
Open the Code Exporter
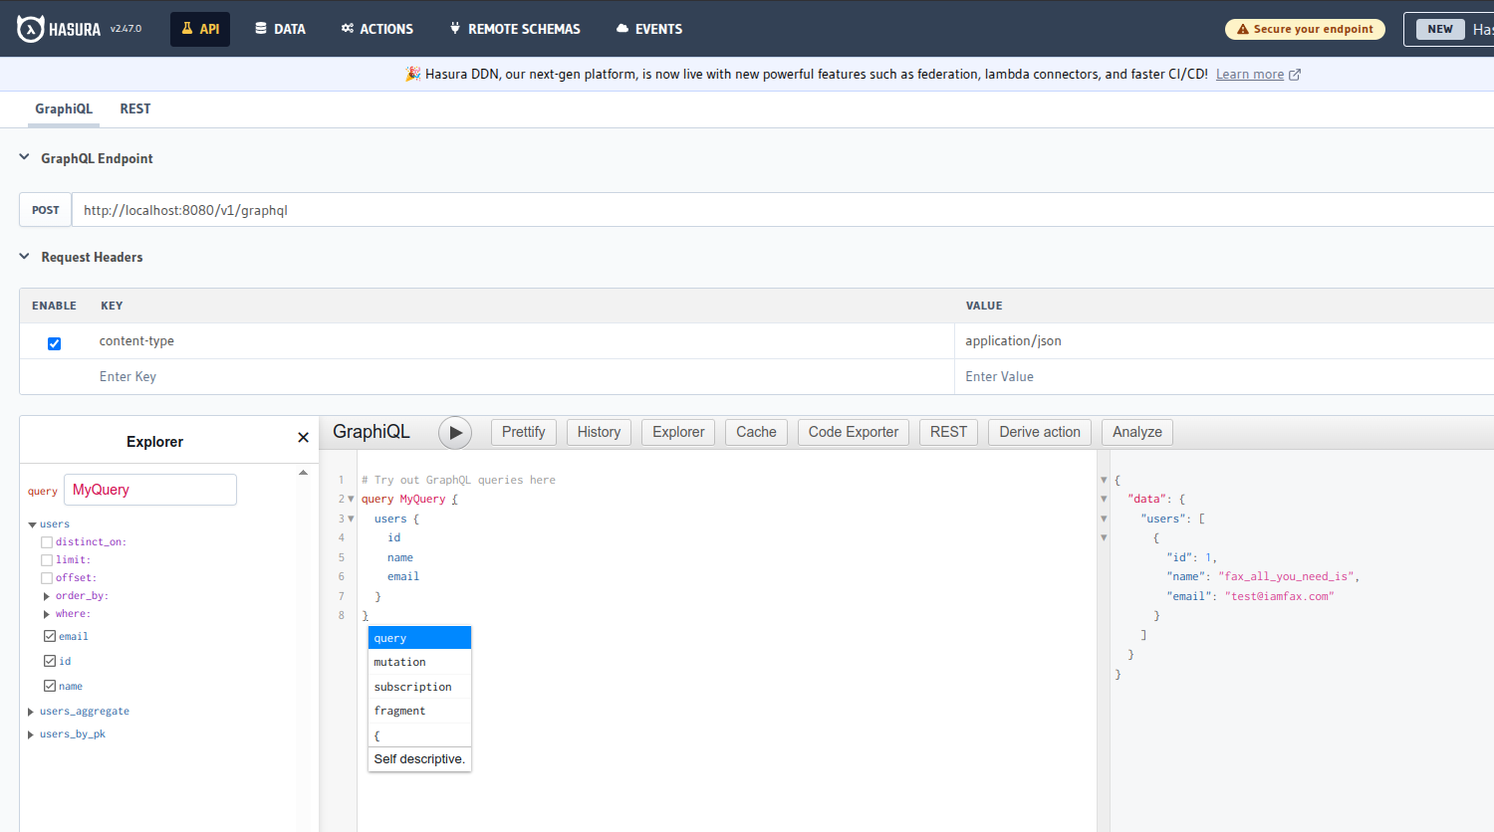[x=854, y=432]
